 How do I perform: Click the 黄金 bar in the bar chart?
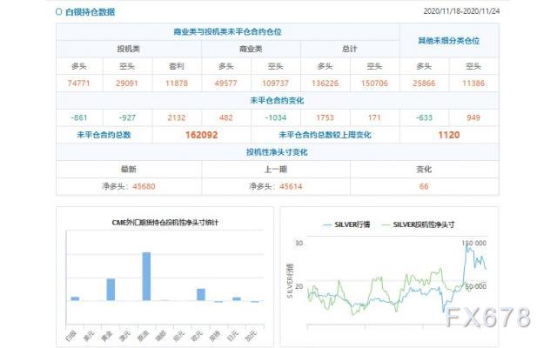[x=111, y=290]
